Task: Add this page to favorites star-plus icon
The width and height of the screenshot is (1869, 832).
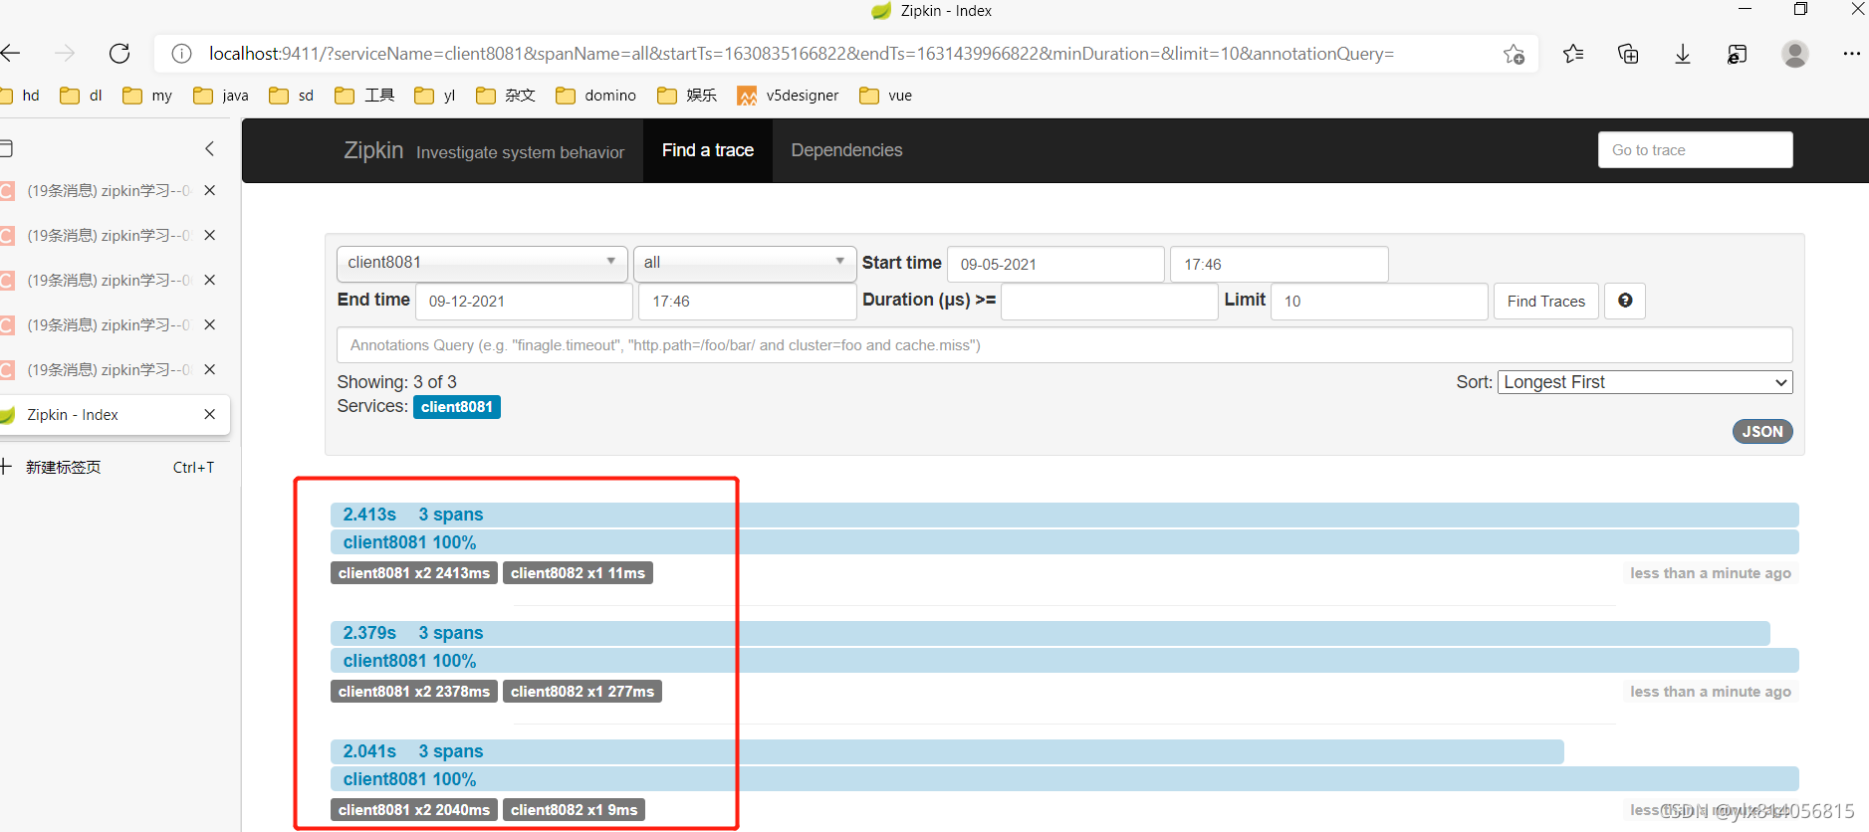Action: tap(1514, 54)
